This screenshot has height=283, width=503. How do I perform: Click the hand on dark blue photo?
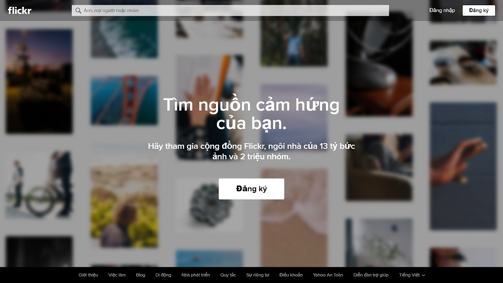tap(463, 166)
